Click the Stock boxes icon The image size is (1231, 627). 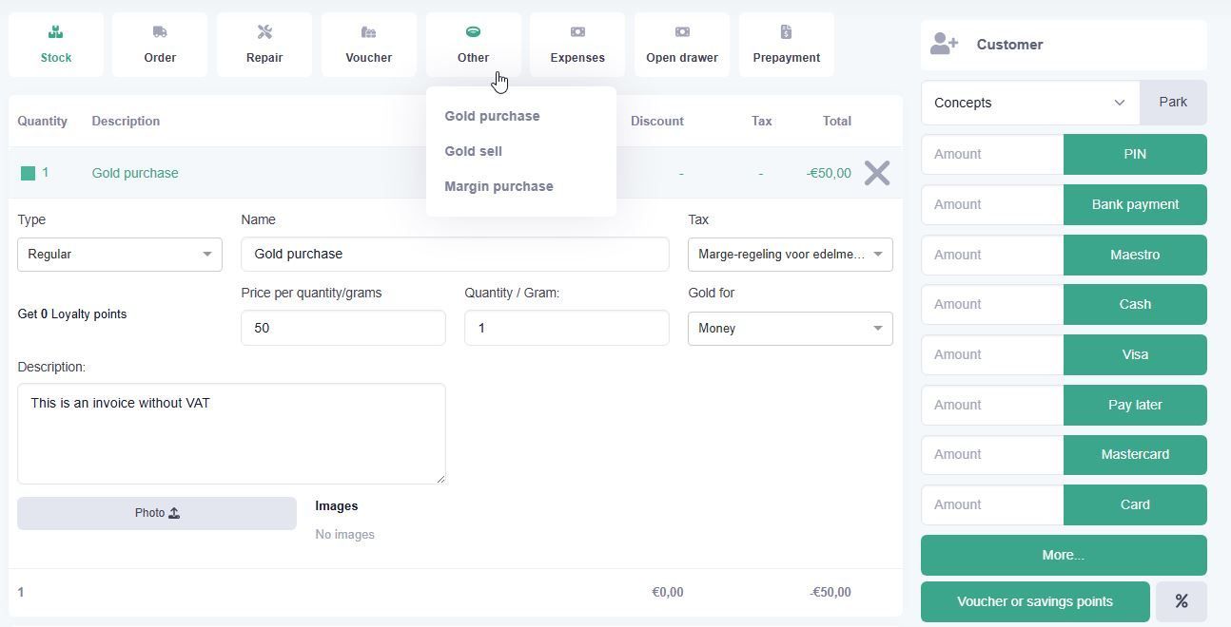(x=56, y=32)
